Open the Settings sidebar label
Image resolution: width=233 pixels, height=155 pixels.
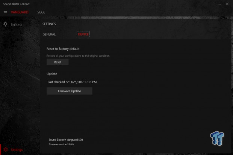pyautogui.click(x=17, y=150)
